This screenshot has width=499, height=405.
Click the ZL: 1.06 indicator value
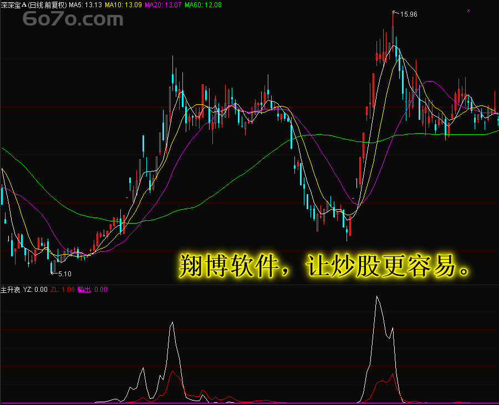[62, 290]
